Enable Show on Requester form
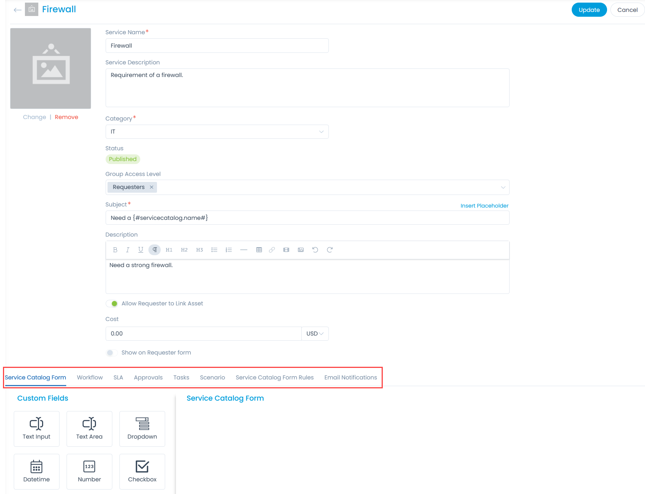The height and width of the screenshot is (494, 645). pos(111,353)
